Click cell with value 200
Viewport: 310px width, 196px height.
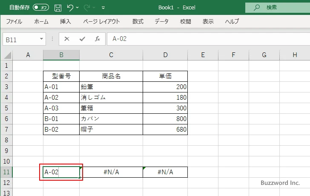pos(165,87)
